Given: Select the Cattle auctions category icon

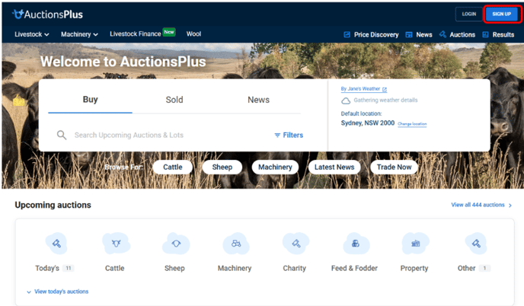Looking at the screenshot, I should point(116,244).
